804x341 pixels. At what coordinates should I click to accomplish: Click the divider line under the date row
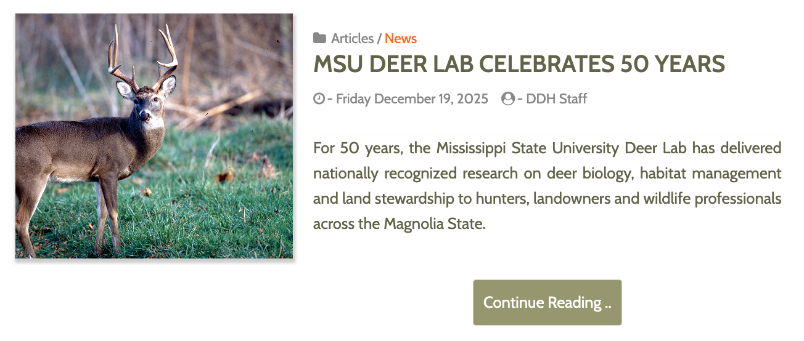click(x=551, y=135)
